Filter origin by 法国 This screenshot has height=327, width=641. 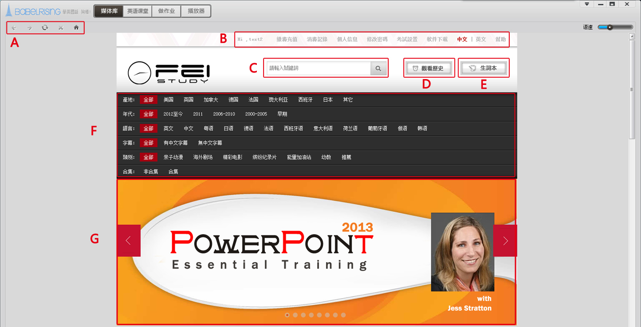click(253, 100)
